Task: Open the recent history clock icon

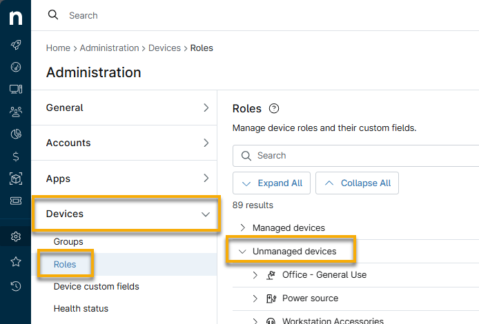Action: click(16, 286)
